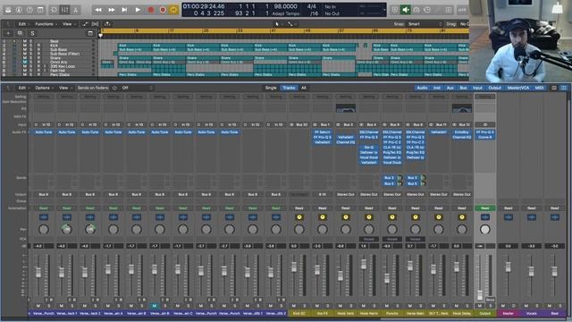Open Read automation mode on Output strip
572x322 pixels.
tap(484, 208)
